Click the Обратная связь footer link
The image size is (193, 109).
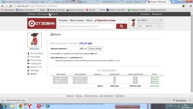click(x=91, y=96)
